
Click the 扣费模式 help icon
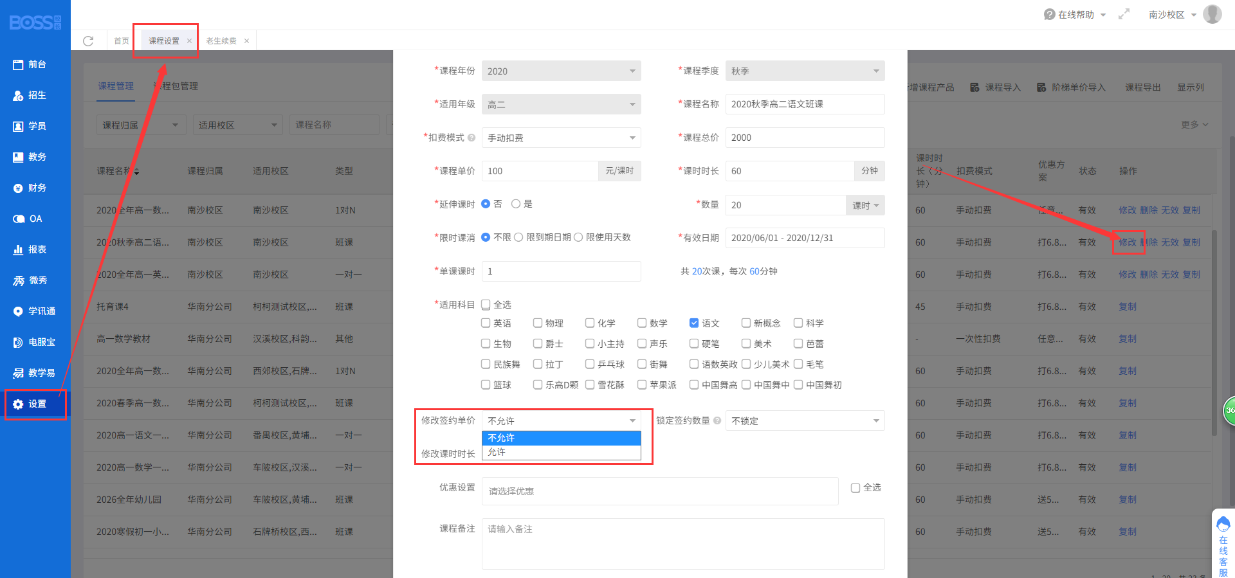pos(471,138)
